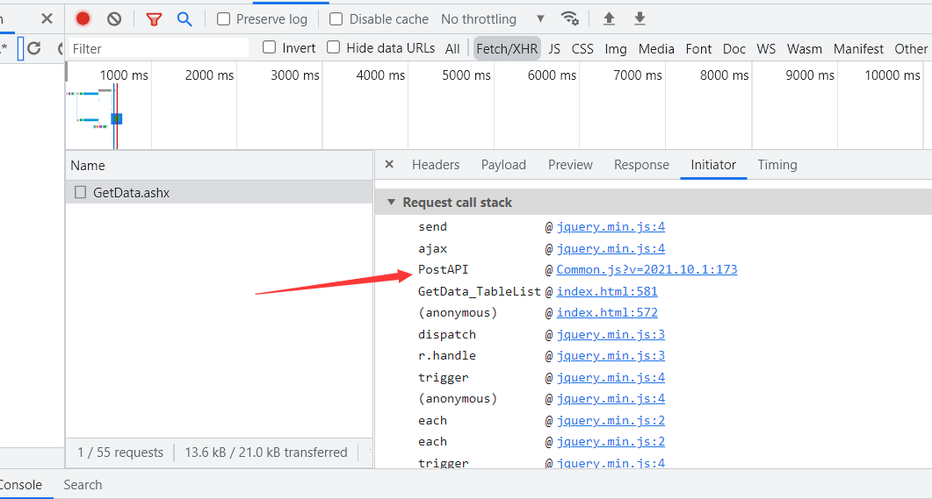The height and width of the screenshot is (499, 932).
Task: Open Common.js?v=2021.10.1:173 source link
Action: point(647,269)
